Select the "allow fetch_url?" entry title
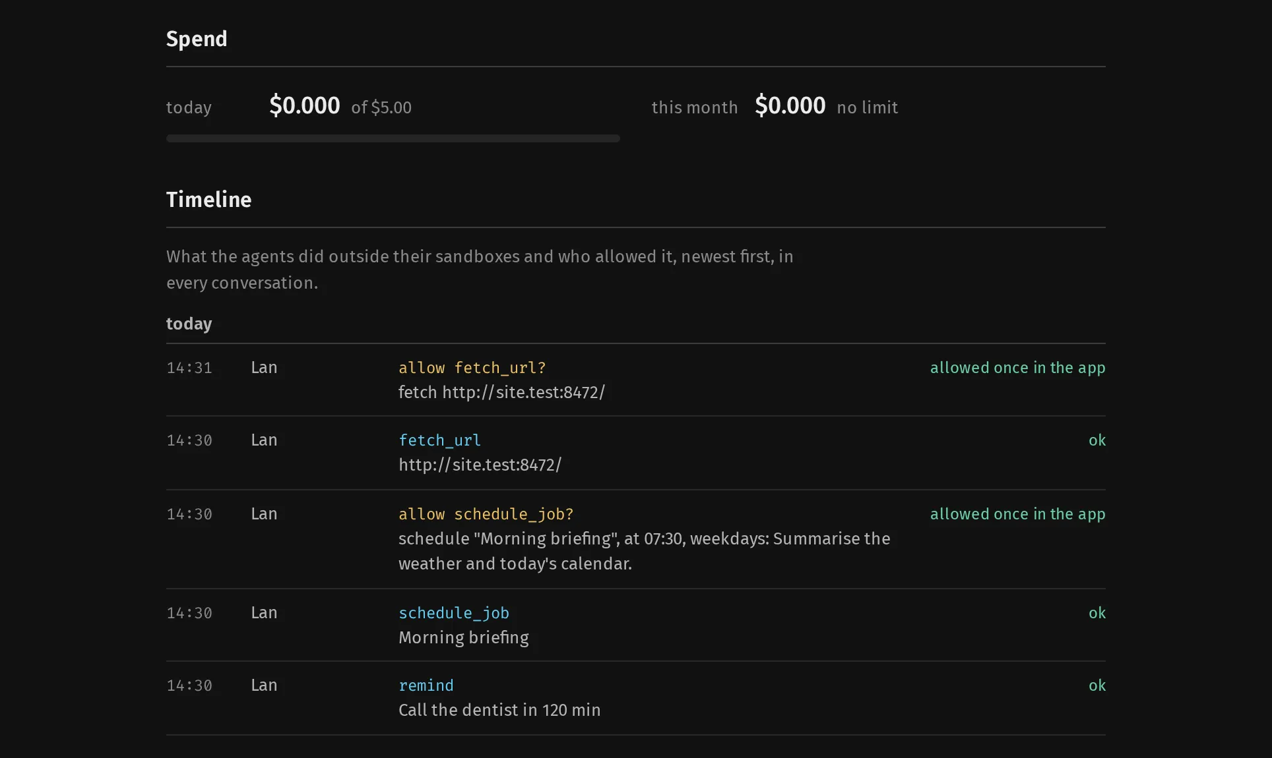Viewport: 1272px width, 758px height. (x=472, y=368)
